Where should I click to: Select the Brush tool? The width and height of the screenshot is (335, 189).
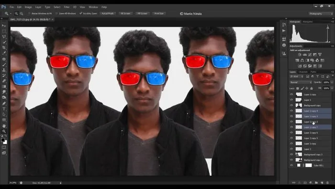4,64
